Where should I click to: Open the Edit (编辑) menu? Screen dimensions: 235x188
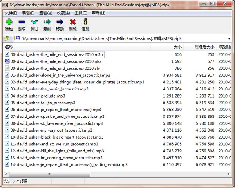point(28,13)
